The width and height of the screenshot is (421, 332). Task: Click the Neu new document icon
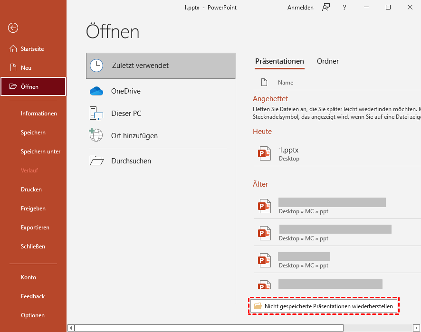[13, 68]
